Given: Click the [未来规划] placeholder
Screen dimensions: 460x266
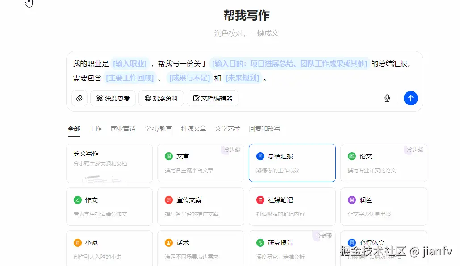Looking at the screenshot, I should coord(243,78).
